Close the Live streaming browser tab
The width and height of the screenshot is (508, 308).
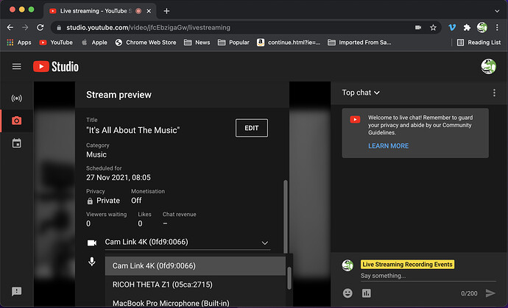point(149,11)
